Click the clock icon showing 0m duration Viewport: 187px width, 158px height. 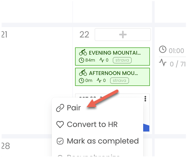tap(81, 81)
